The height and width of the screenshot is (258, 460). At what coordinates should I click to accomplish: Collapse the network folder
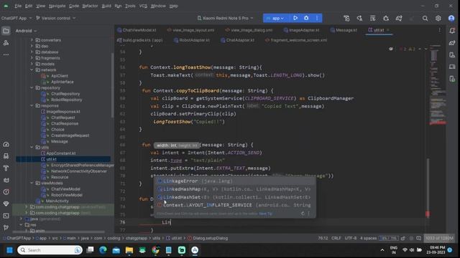pos(32,70)
